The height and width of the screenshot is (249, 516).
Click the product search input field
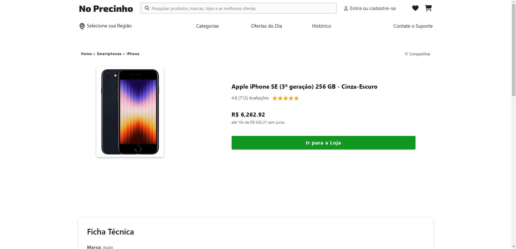pos(242,8)
